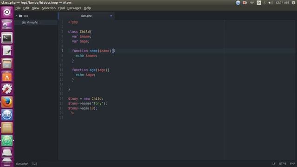Open the removable drive launcher icon
297x167 pixels.
[x=7, y=153]
